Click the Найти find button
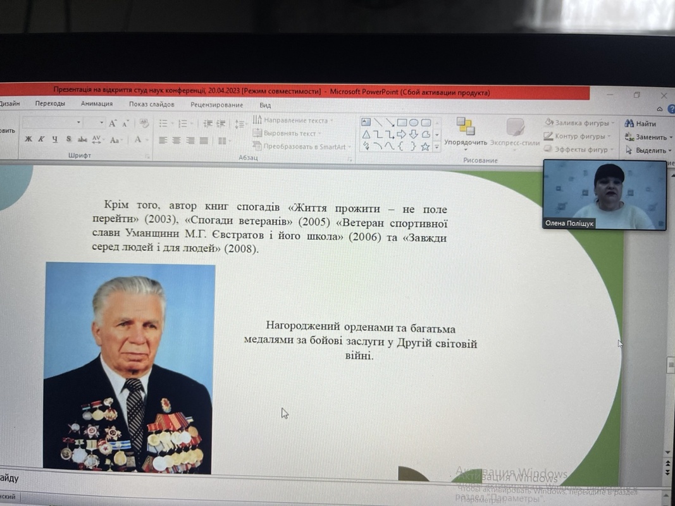675x506 pixels. pyautogui.click(x=641, y=124)
